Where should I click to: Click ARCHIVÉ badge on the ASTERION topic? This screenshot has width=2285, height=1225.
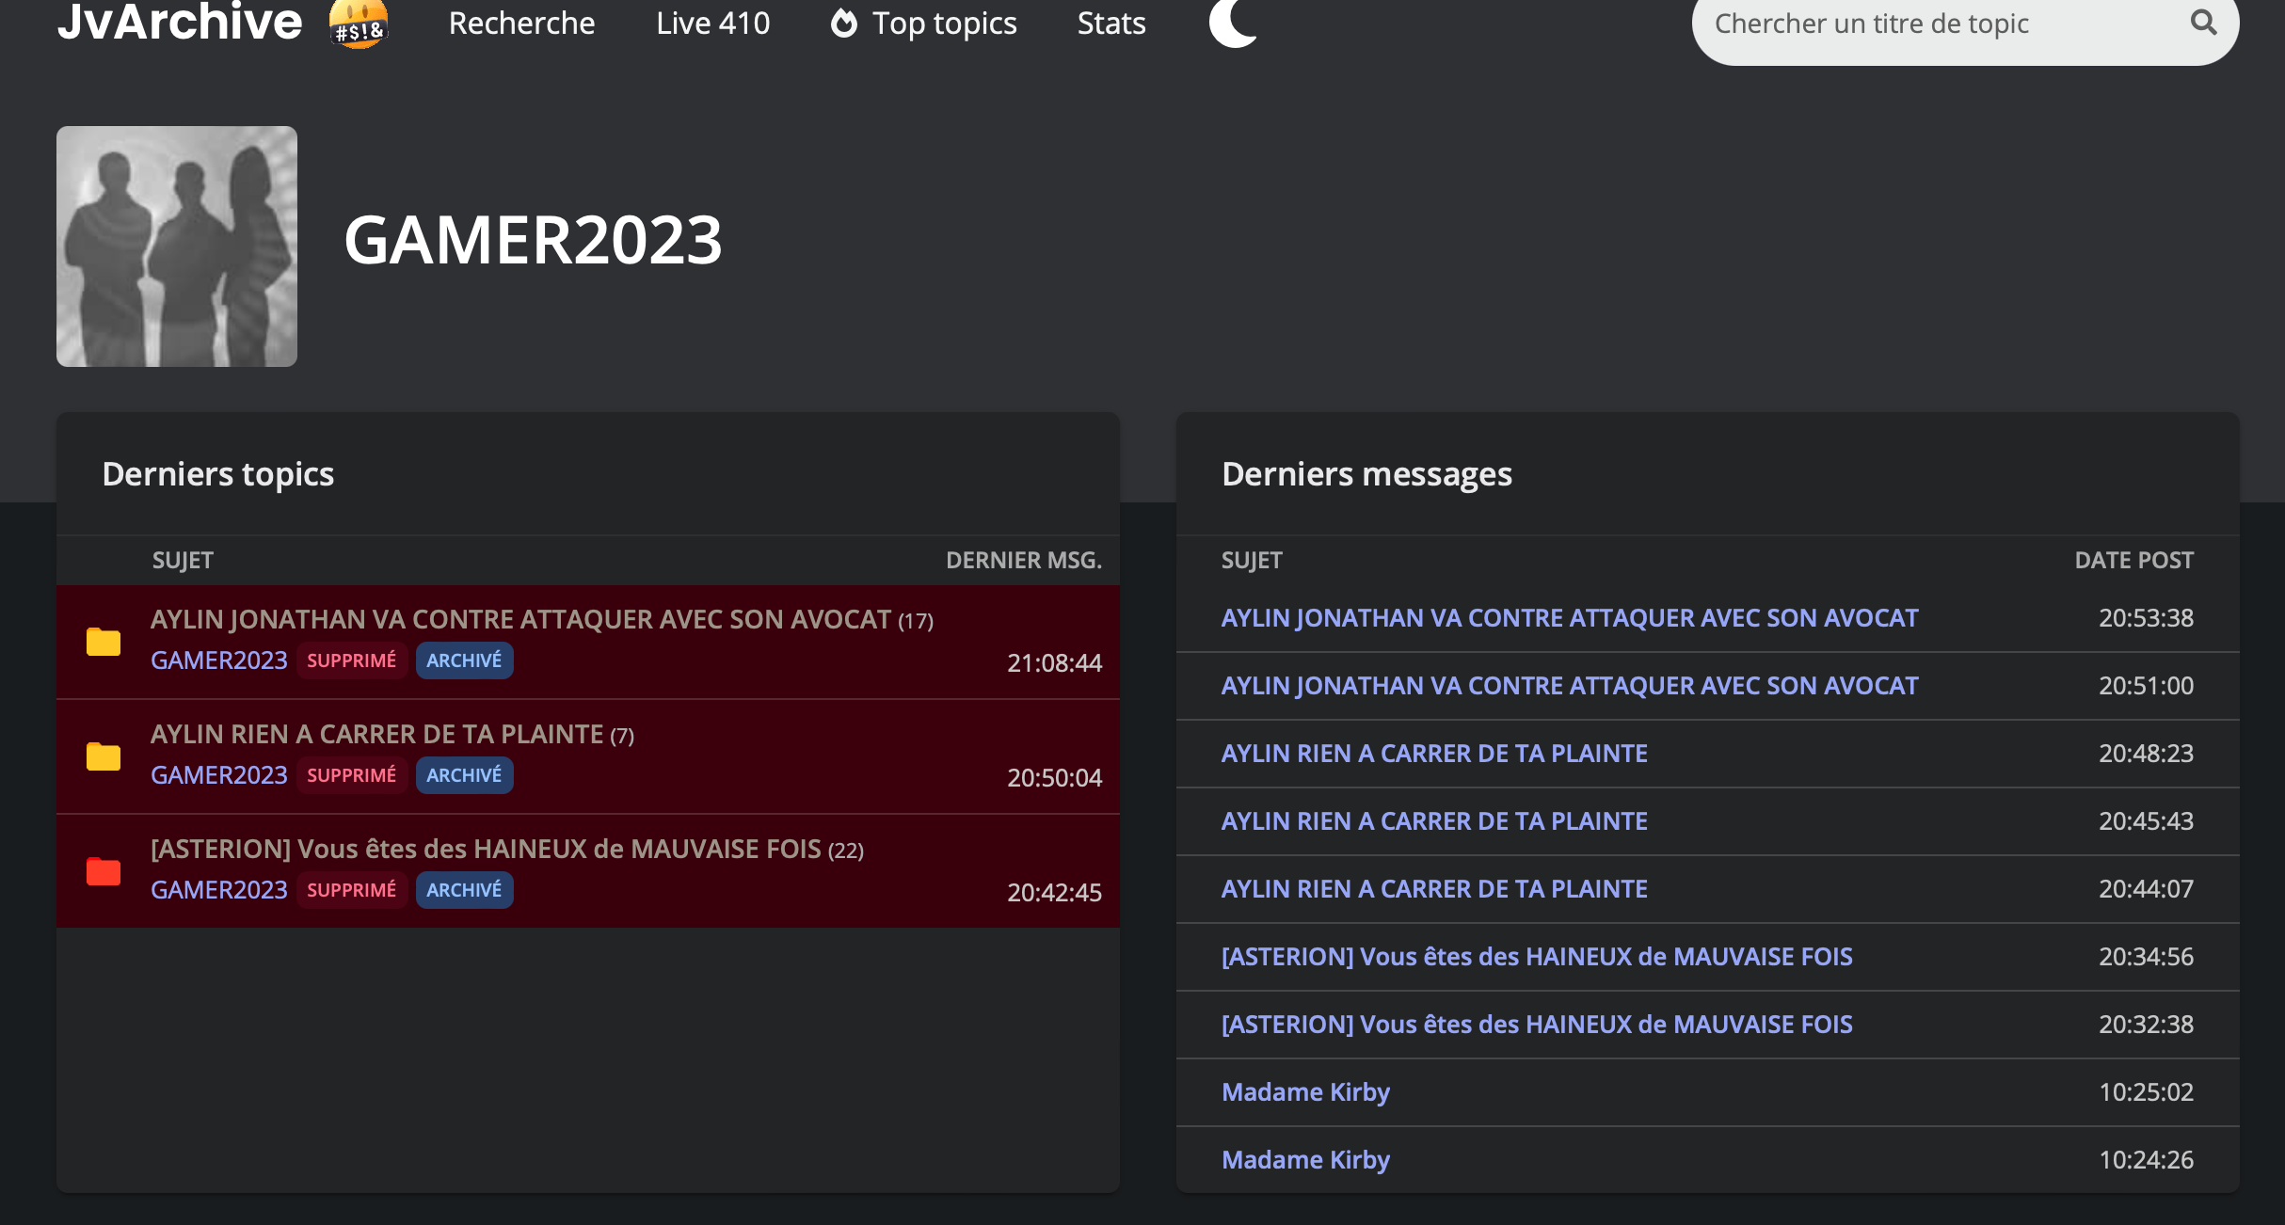coord(464,890)
